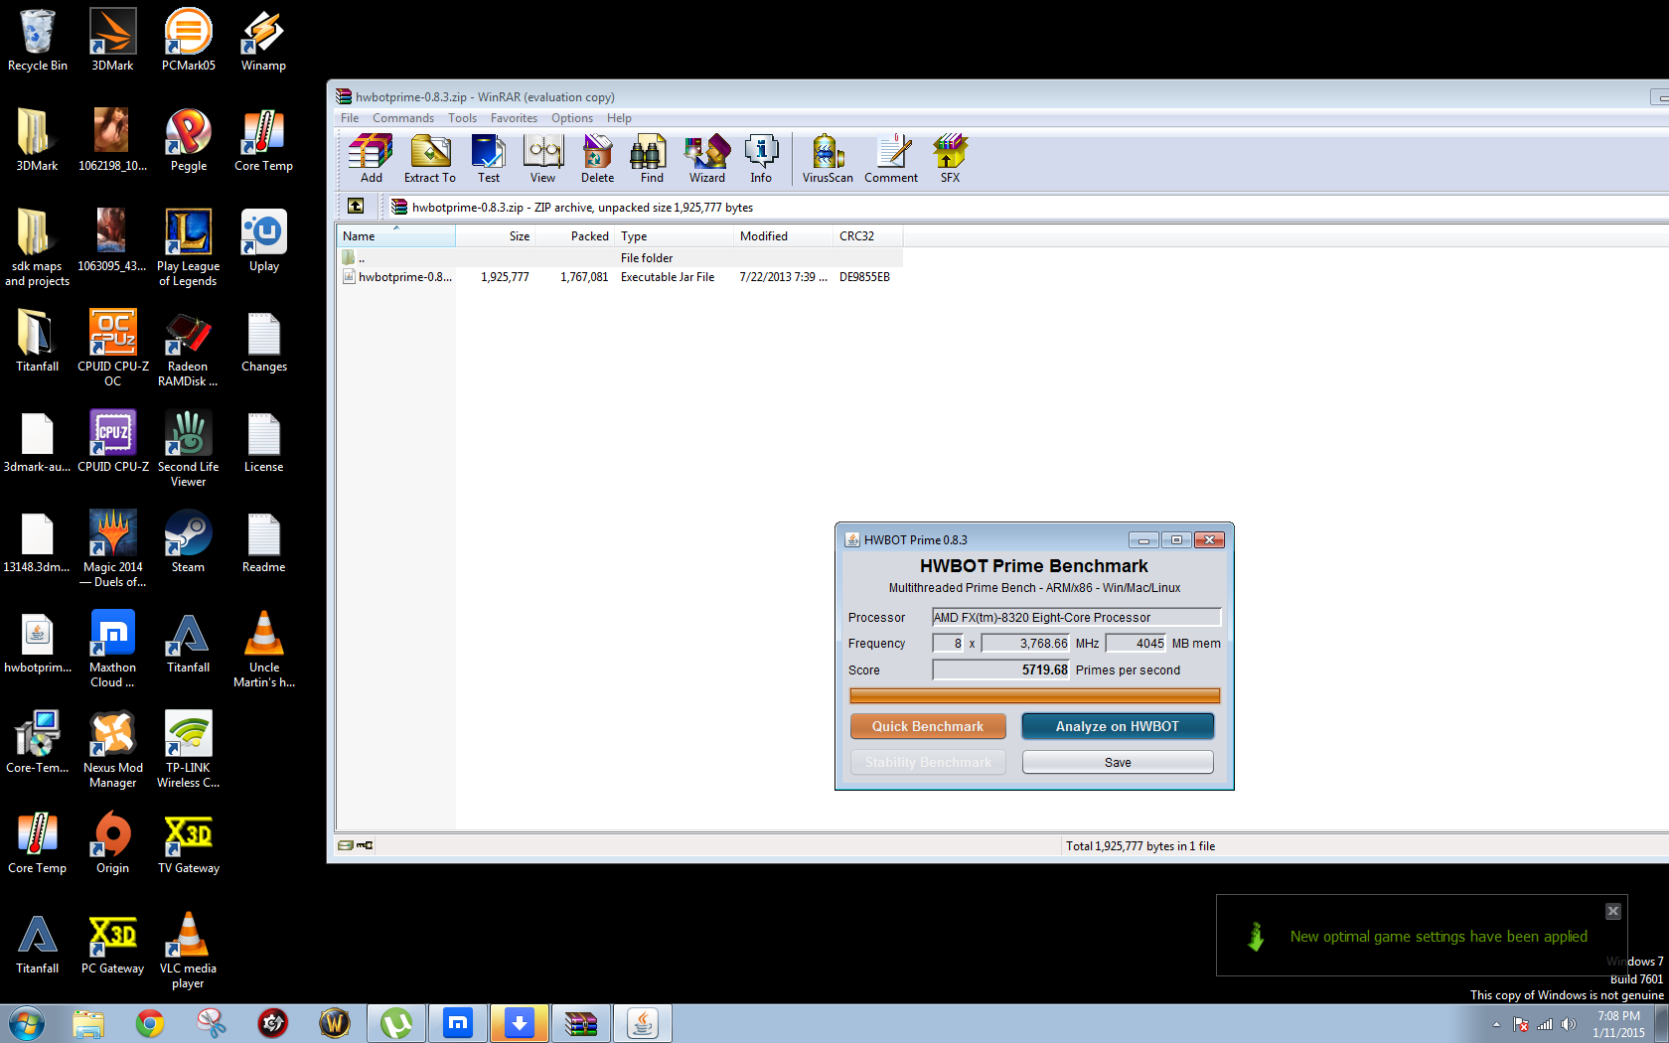
Task: Click the Test archive toolbar icon
Action: tap(489, 159)
